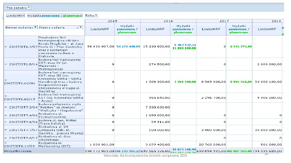Click Wydatki poniesione / planowane header under 2017
The image size is (291, 163).
(x=239, y=29)
